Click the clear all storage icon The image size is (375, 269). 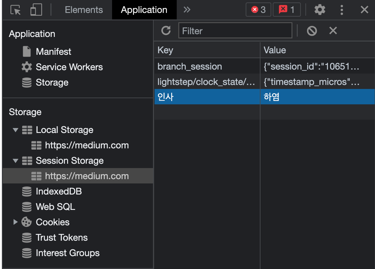pyautogui.click(x=312, y=31)
